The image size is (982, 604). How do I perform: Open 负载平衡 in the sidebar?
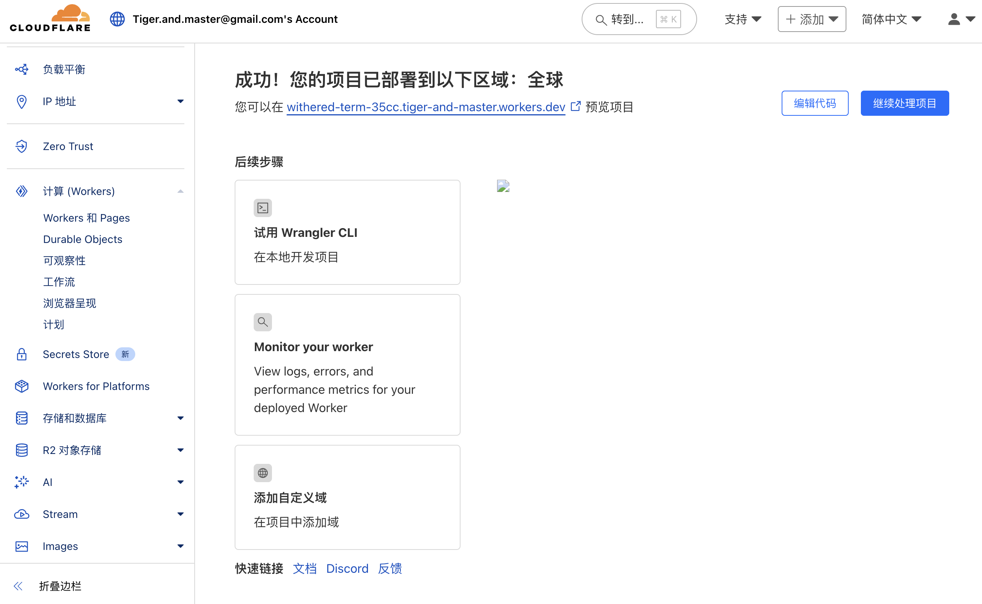click(x=64, y=70)
